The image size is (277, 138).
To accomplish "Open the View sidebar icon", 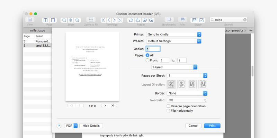I will [x=30, y=20].
